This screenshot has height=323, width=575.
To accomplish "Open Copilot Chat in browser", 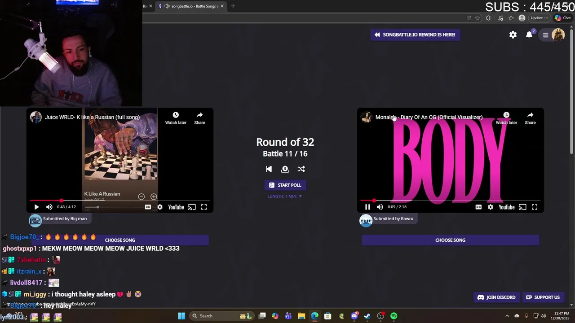I will click(x=563, y=18).
